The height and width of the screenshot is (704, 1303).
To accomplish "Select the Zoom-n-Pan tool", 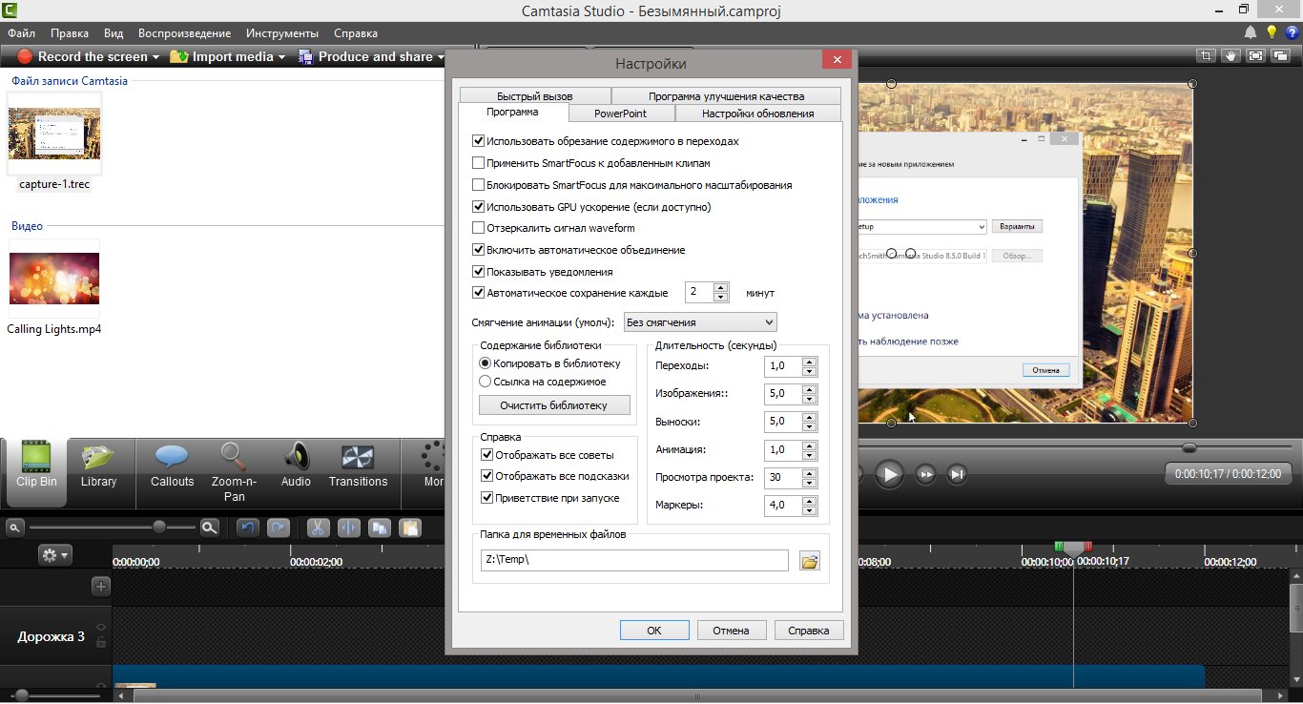I will coord(234,467).
